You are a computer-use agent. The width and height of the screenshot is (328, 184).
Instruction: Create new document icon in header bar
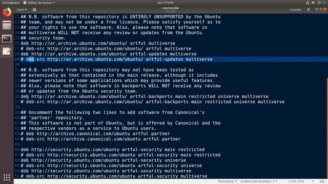tap(34, 10)
